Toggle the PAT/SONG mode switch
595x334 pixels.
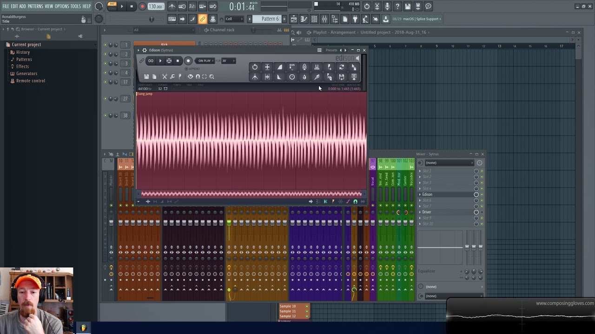[x=112, y=6]
